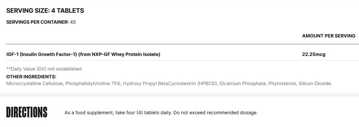Screen dimensions: 359x127
Task: Click the "IGF-1 (Insulin Growth Factor-1)" ingredient name
Action: click(42, 54)
